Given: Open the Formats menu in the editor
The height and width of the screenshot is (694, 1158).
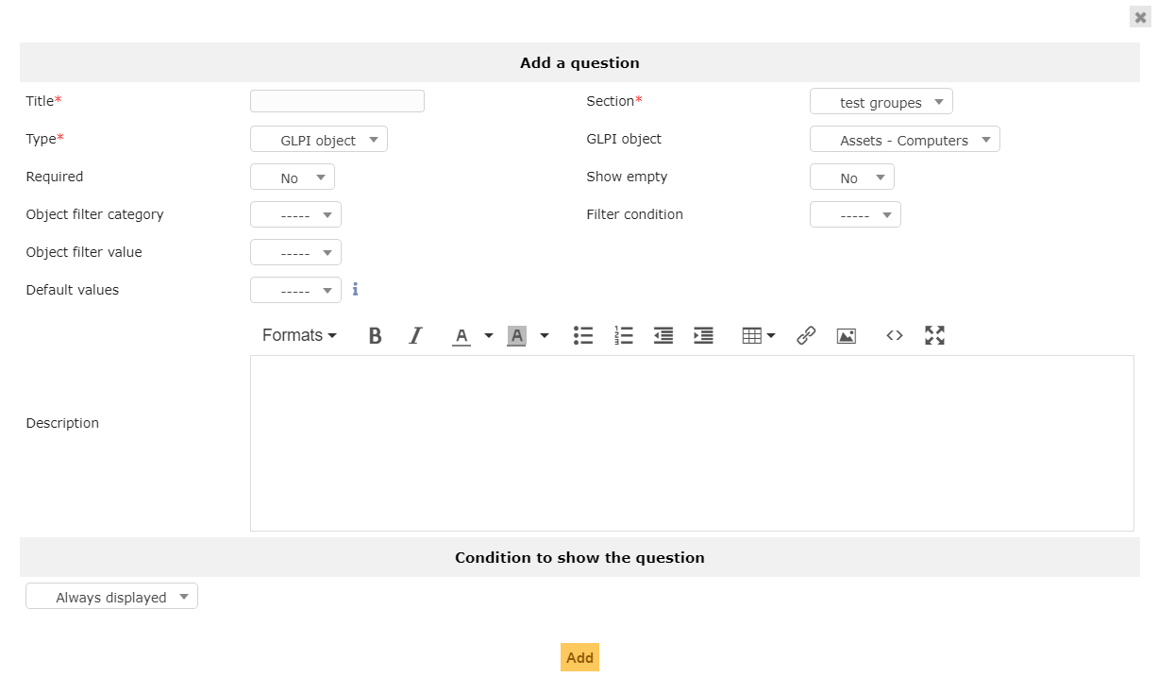Looking at the screenshot, I should tap(298, 335).
